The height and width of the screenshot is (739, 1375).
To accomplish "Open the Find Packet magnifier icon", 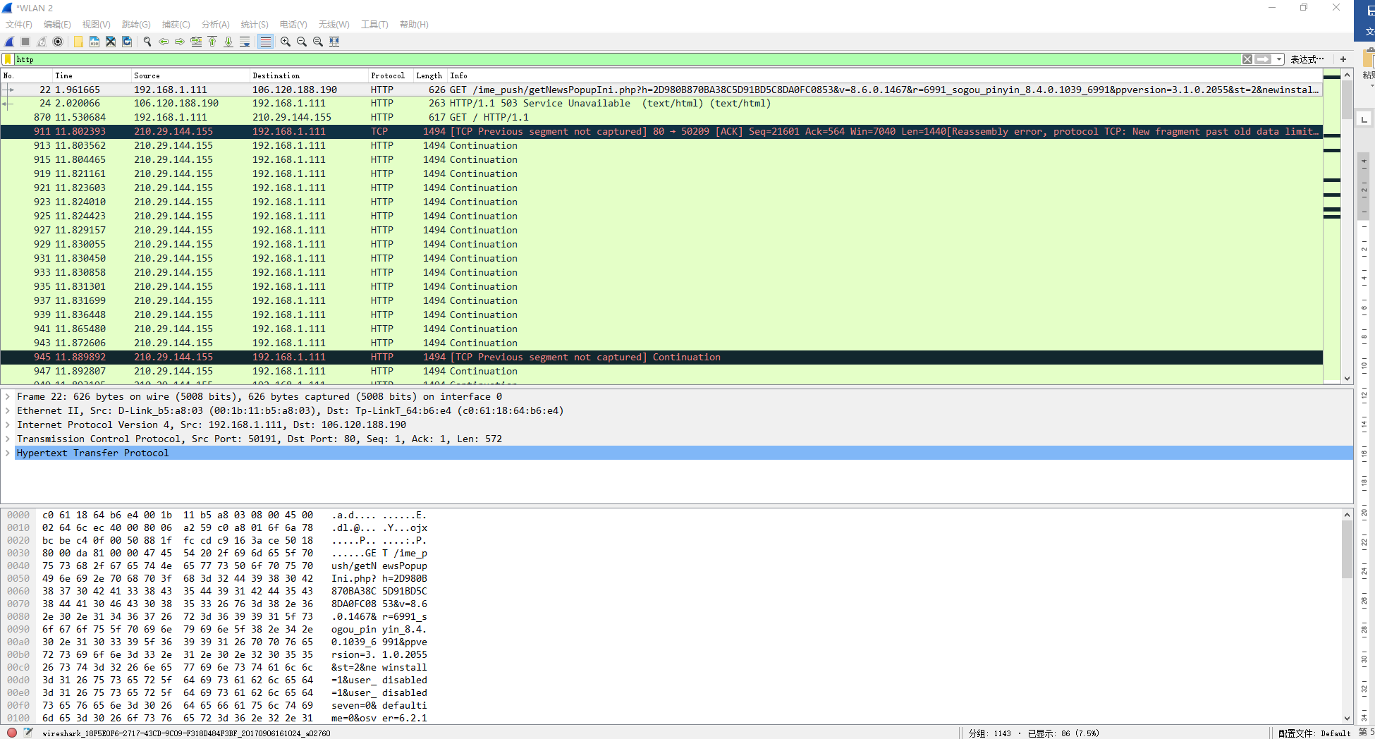I will 147,42.
